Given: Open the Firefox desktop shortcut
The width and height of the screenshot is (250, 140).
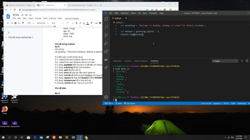Looking at the screenshot, I should coord(5,110).
